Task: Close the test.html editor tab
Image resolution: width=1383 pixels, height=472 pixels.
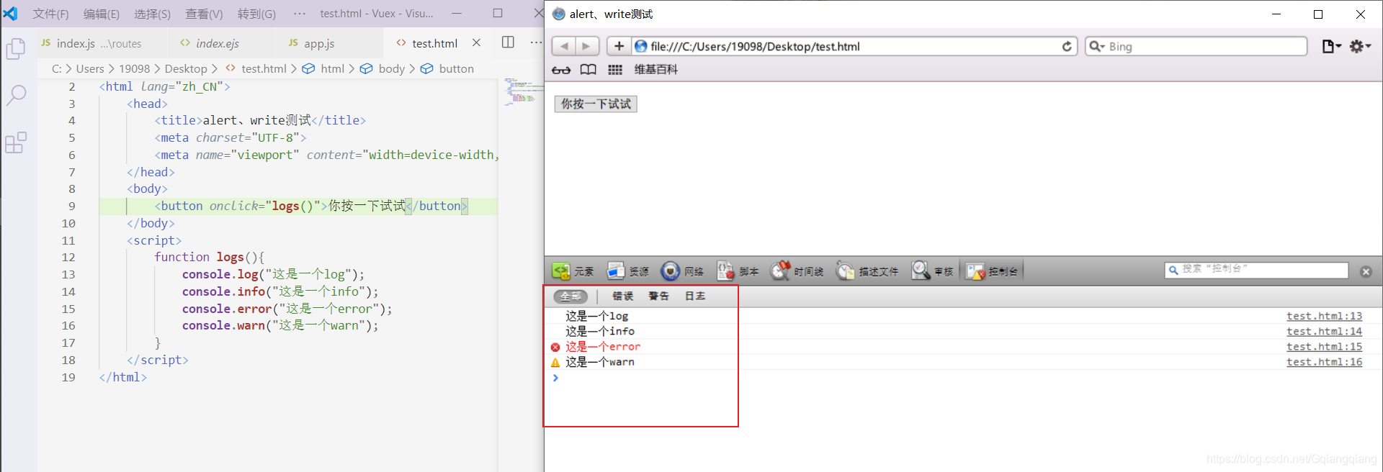Action: [x=476, y=43]
